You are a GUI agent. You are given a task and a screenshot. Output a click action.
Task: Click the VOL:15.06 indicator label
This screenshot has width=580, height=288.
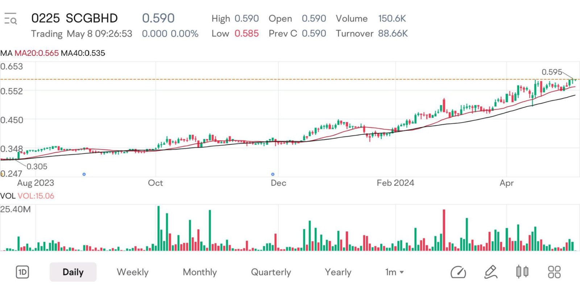pyautogui.click(x=36, y=196)
